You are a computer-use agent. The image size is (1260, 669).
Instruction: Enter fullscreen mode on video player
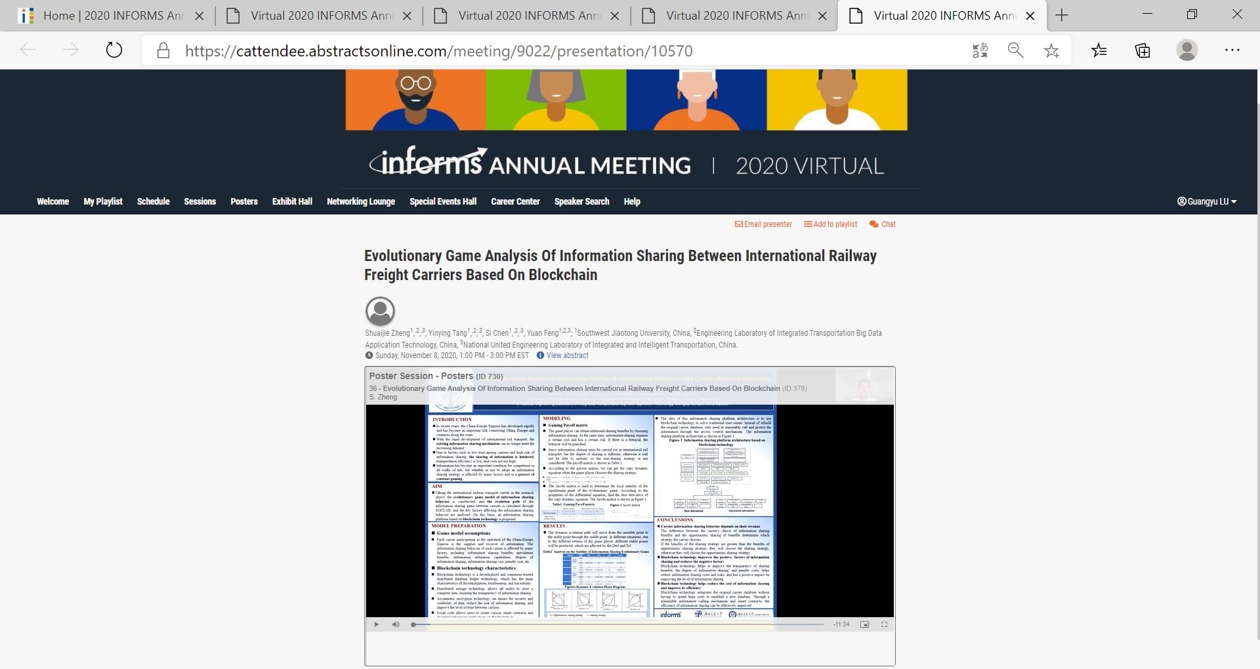pyautogui.click(x=884, y=624)
